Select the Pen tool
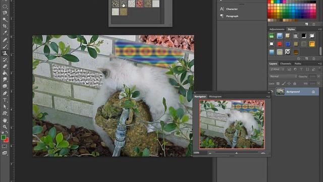323x182 pixels. click(x=5, y=93)
